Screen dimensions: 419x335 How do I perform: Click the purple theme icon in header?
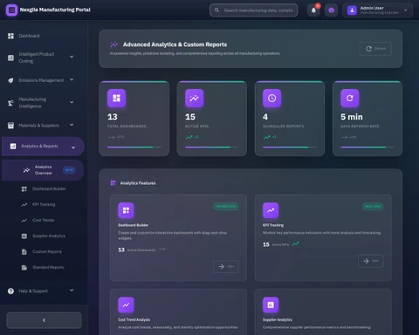tap(331, 10)
